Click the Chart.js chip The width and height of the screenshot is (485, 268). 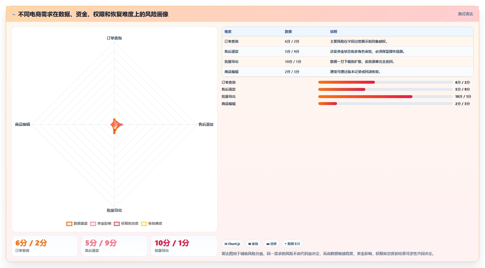pos(232,244)
